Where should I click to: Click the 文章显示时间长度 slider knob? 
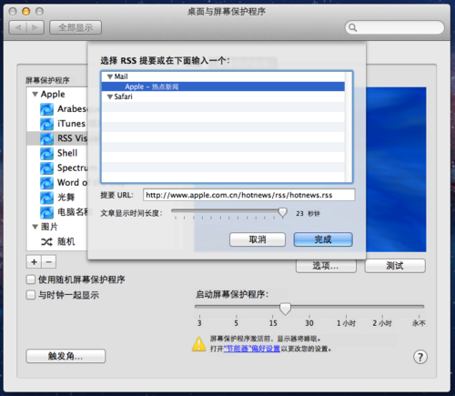(x=282, y=213)
